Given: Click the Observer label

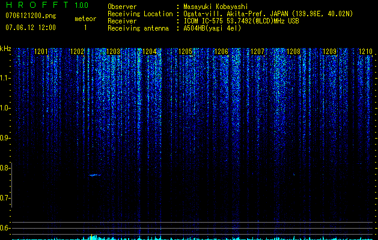Looking at the screenshot, I should [122, 7].
